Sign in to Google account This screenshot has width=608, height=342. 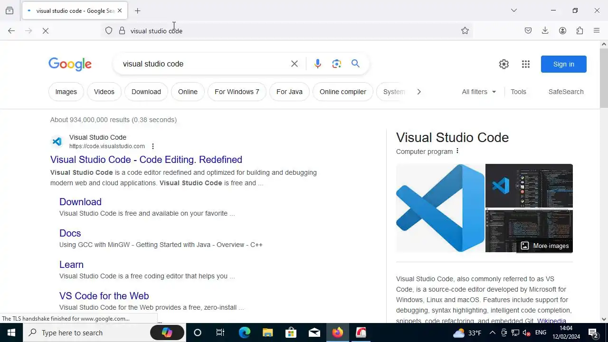[564, 64]
